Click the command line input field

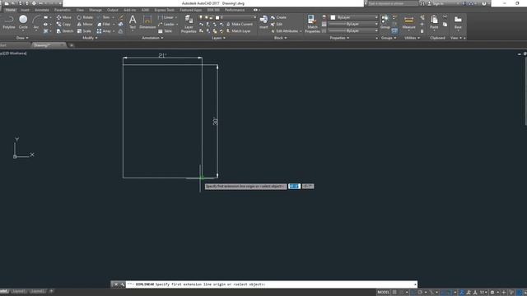pos(271,284)
